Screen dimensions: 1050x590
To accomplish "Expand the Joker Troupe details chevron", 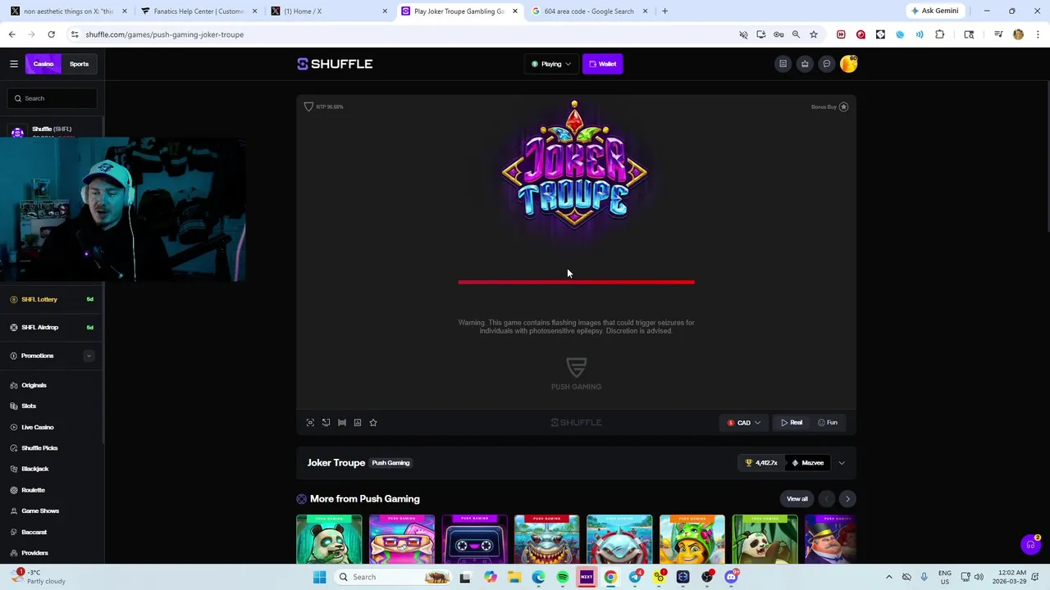I will (842, 463).
